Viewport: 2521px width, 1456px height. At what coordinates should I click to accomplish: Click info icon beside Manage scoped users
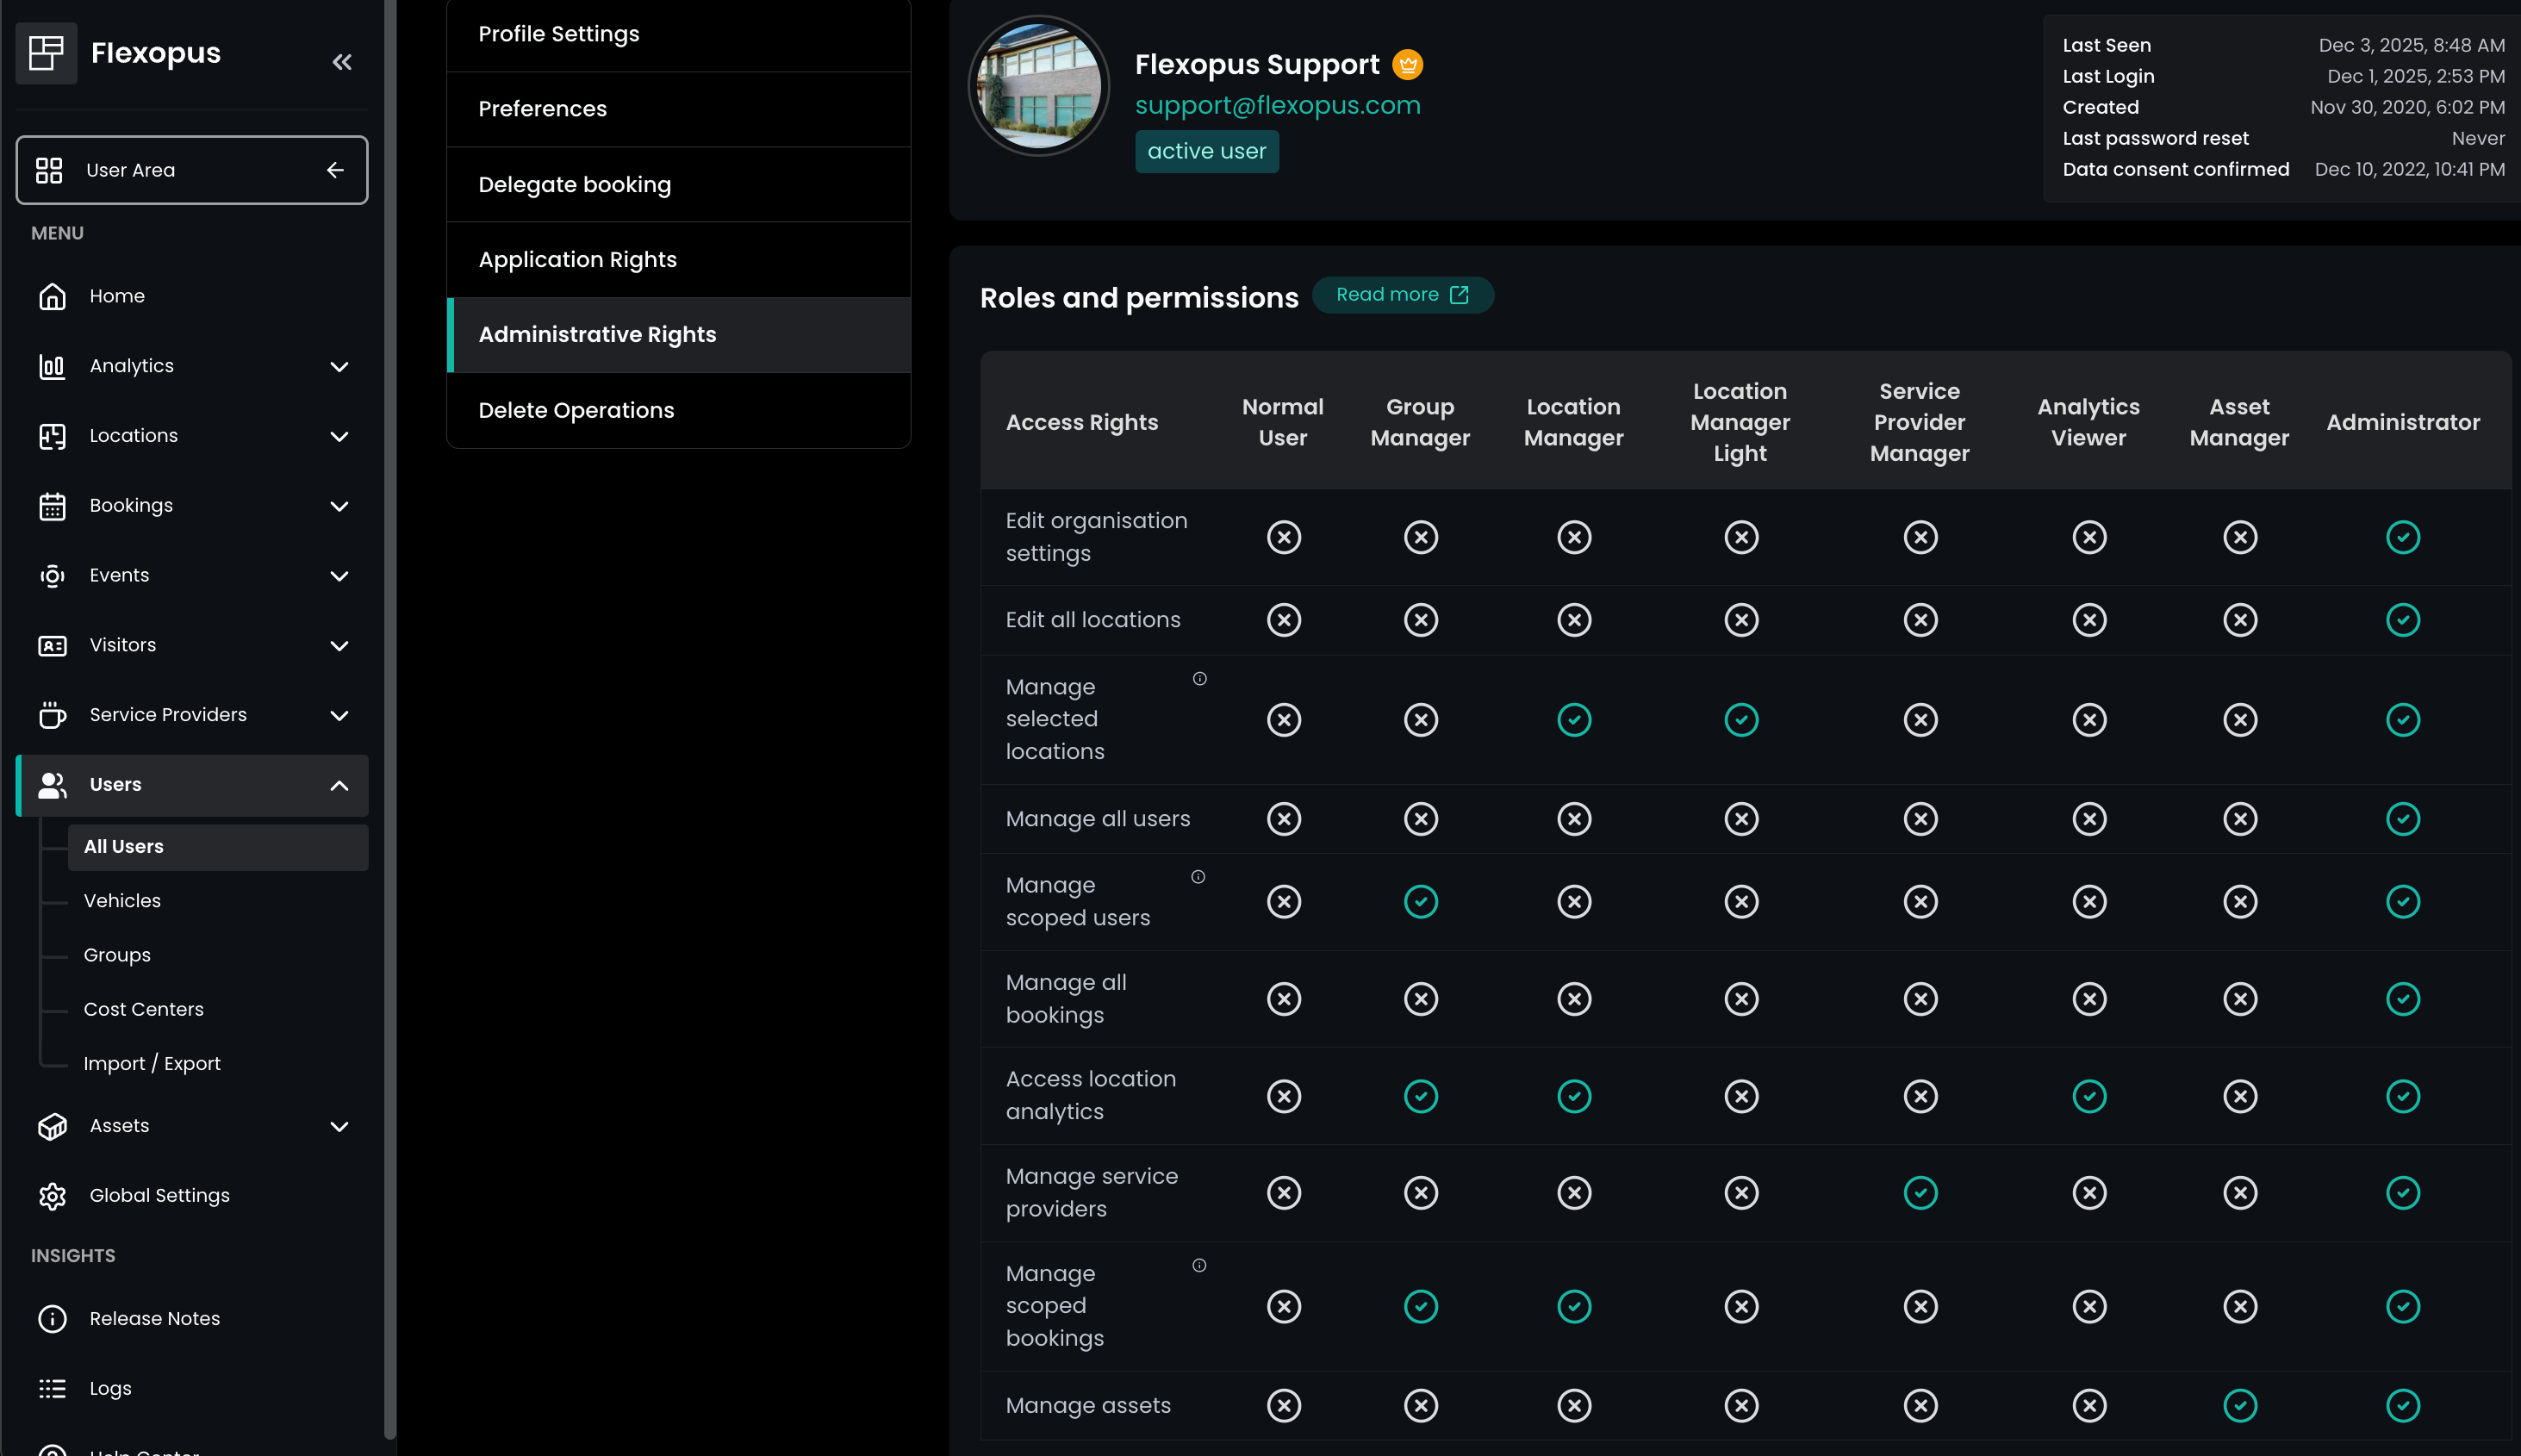point(1198,877)
